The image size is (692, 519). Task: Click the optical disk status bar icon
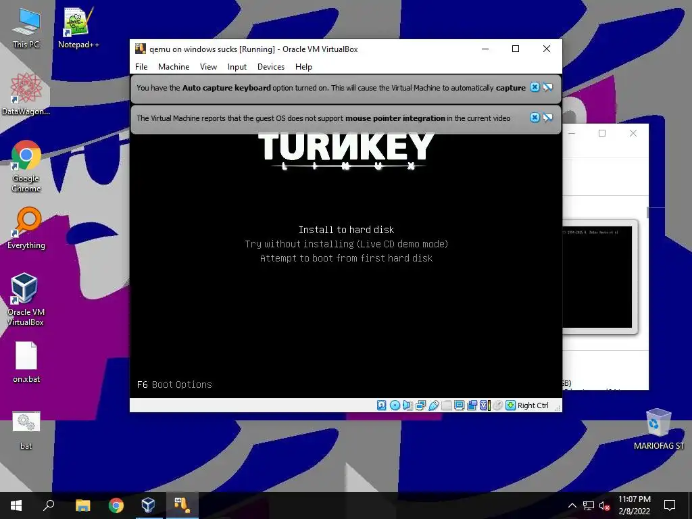(395, 405)
